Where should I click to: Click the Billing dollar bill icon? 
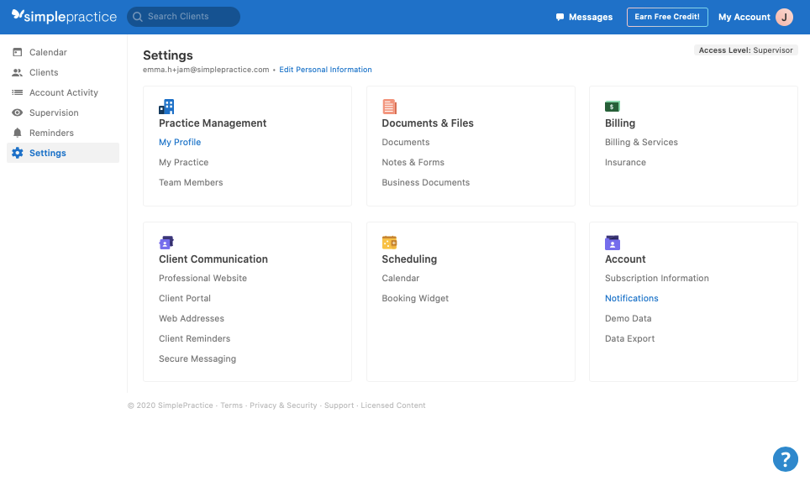613,107
